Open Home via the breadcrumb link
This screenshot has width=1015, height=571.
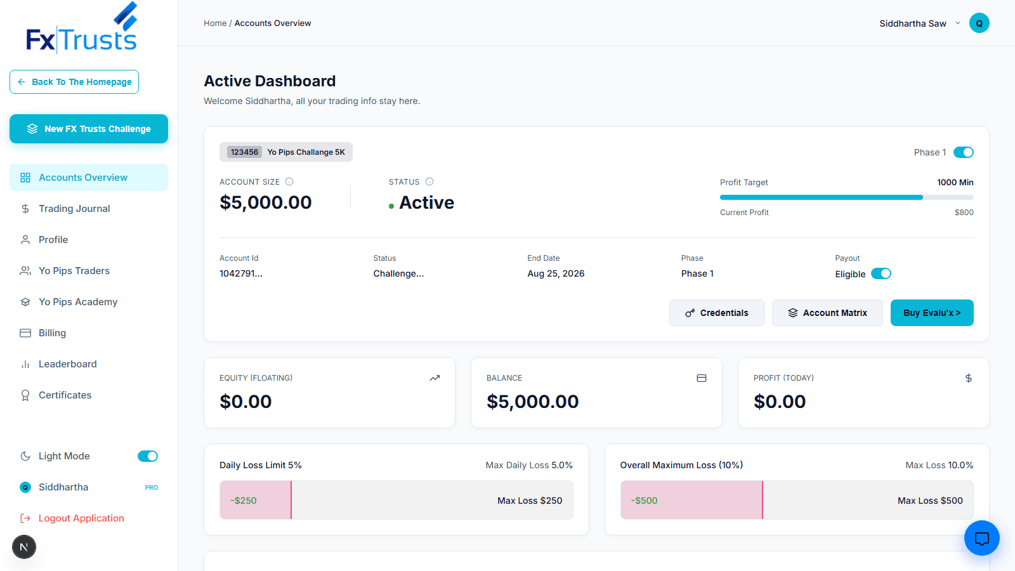tap(215, 23)
